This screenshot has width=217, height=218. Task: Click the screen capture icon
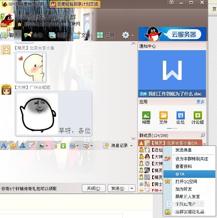tap(73, 146)
